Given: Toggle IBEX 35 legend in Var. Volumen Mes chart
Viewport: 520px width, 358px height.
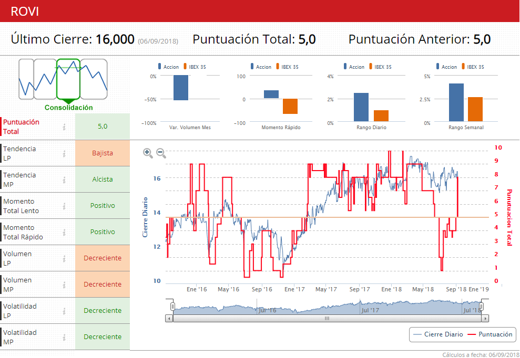Looking at the screenshot, I should click(x=195, y=67).
